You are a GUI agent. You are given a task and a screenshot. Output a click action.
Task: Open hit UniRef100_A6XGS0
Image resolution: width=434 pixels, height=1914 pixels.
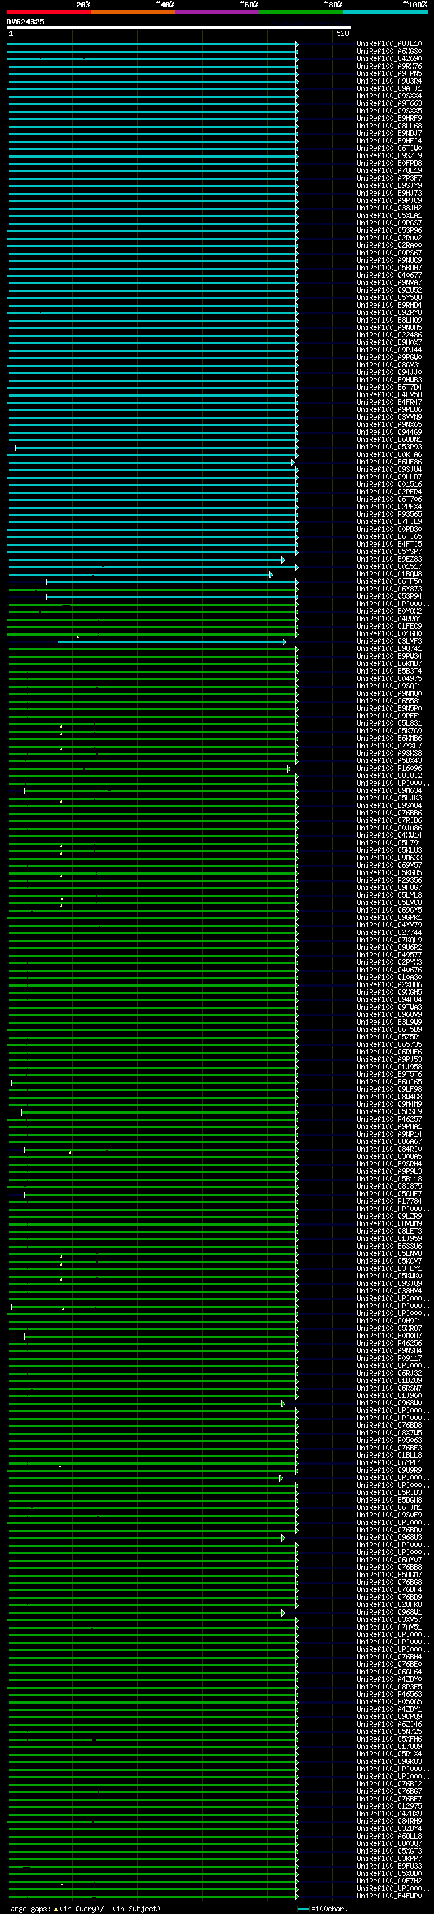pos(389,52)
